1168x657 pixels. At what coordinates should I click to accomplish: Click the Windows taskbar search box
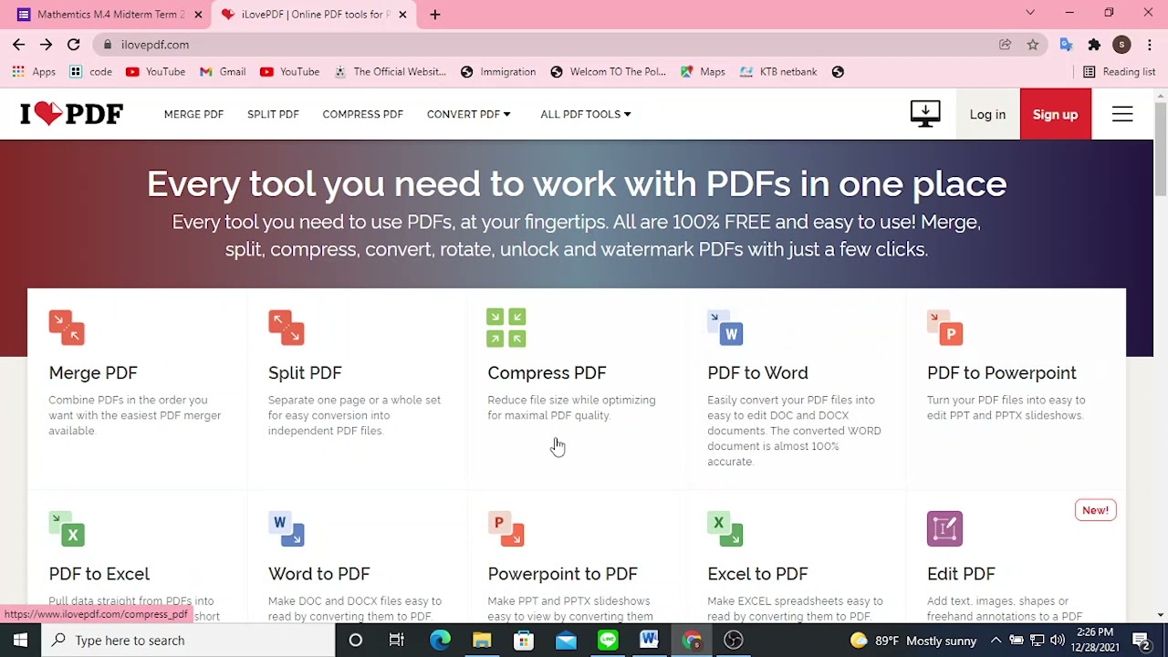[x=188, y=640]
